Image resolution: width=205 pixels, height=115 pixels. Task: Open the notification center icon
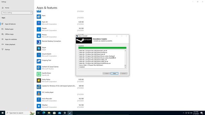202,113
